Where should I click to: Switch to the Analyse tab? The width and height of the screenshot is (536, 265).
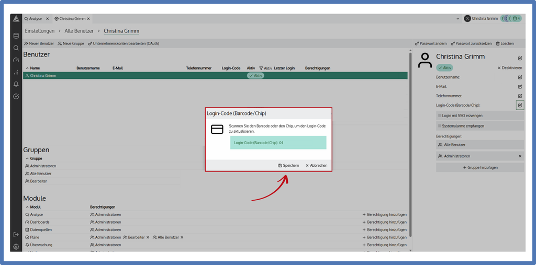[x=33, y=19]
